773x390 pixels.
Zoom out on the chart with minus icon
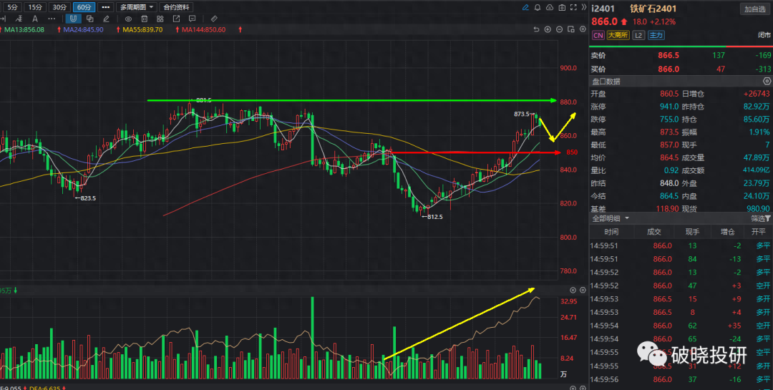click(x=559, y=29)
